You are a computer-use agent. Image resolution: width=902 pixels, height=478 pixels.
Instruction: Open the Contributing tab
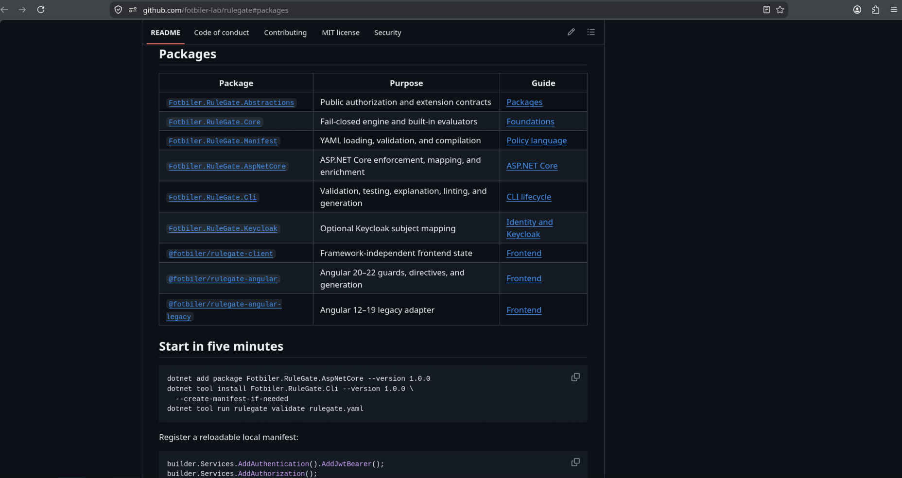[285, 33]
